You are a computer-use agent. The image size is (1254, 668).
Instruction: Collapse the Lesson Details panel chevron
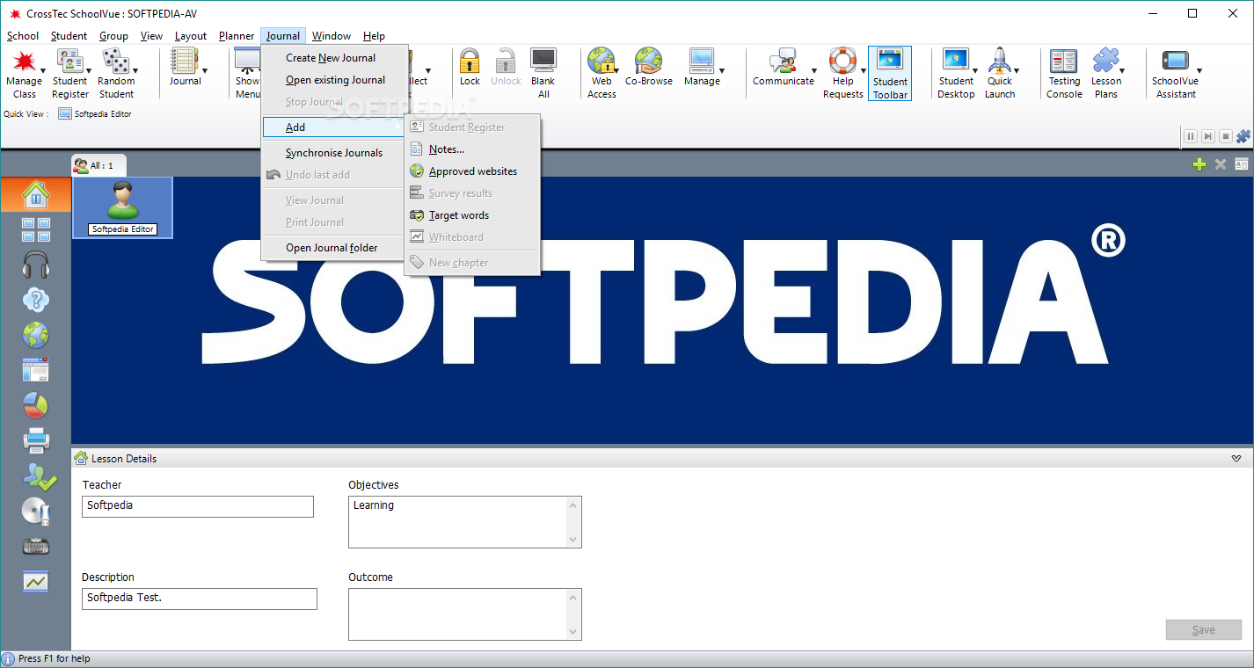point(1236,459)
